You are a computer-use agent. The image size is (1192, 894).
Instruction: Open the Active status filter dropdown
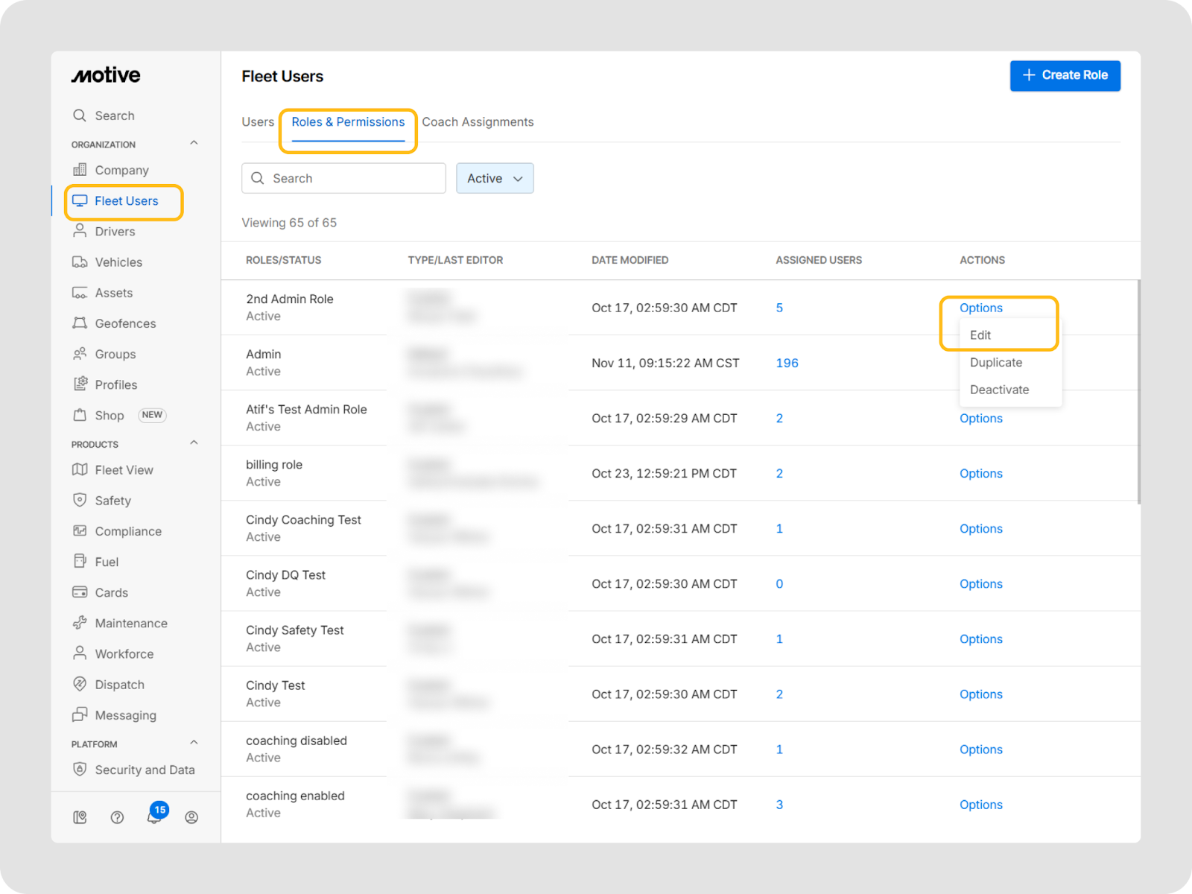click(495, 179)
